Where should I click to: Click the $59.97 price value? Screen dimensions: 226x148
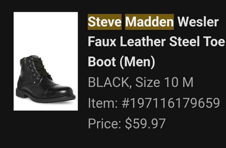coord(145,123)
